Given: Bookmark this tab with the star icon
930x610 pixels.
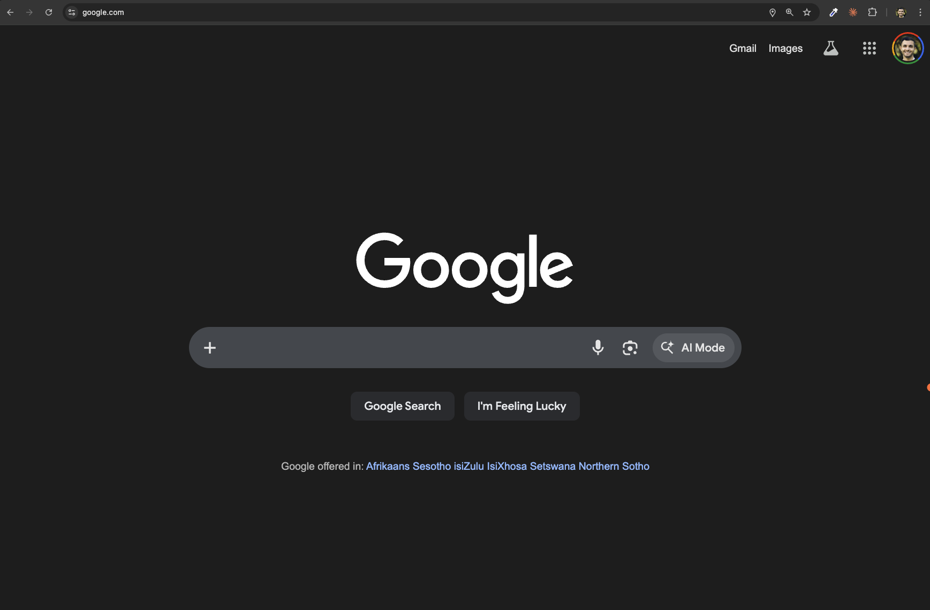Looking at the screenshot, I should click(807, 12).
